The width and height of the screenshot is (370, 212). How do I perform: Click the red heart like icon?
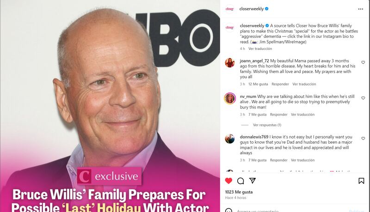tap(228, 181)
